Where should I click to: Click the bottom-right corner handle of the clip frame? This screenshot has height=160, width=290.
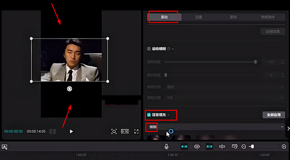point(108,81)
